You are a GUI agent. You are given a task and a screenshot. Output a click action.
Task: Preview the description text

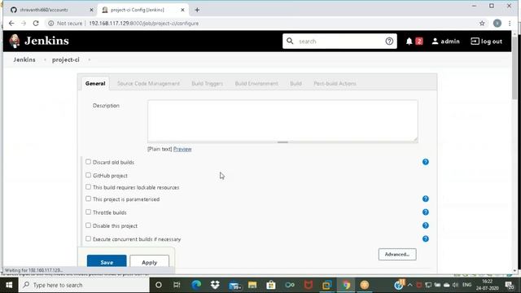pyautogui.click(x=182, y=149)
